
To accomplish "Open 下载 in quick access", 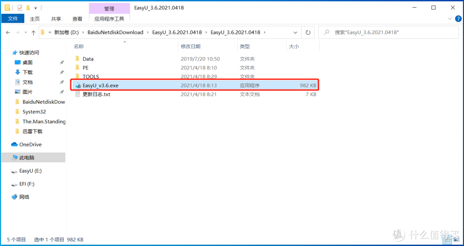I will 27,72.
